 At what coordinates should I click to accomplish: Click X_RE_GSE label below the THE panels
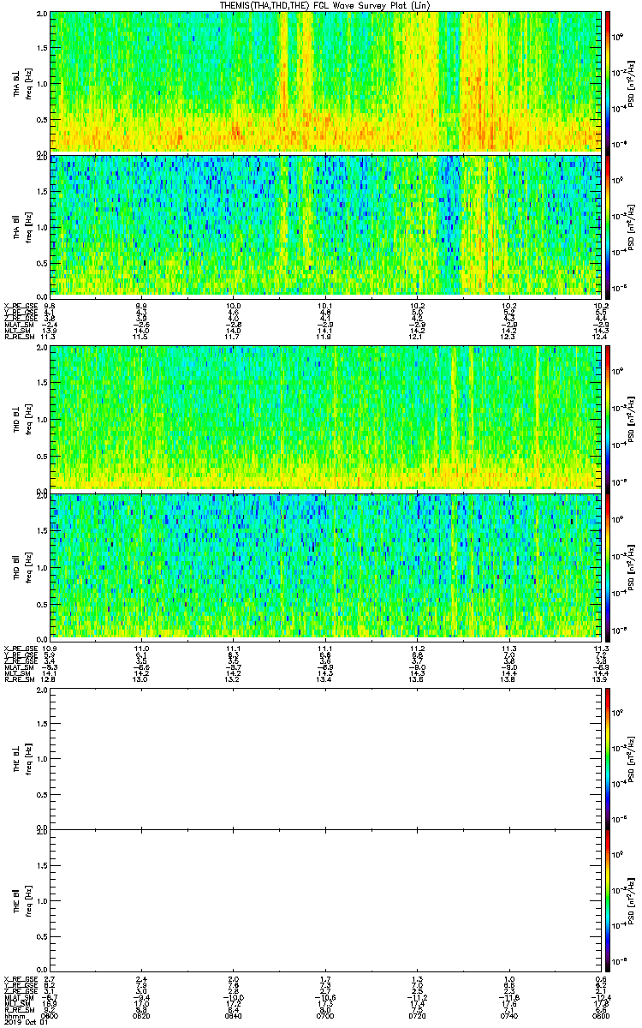pyautogui.click(x=19, y=977)
